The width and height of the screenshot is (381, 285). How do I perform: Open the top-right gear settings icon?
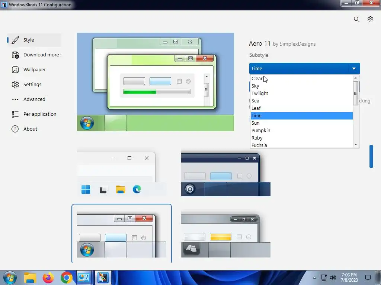coord(370,19)
